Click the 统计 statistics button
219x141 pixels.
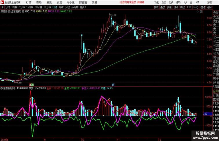point(176,7)
